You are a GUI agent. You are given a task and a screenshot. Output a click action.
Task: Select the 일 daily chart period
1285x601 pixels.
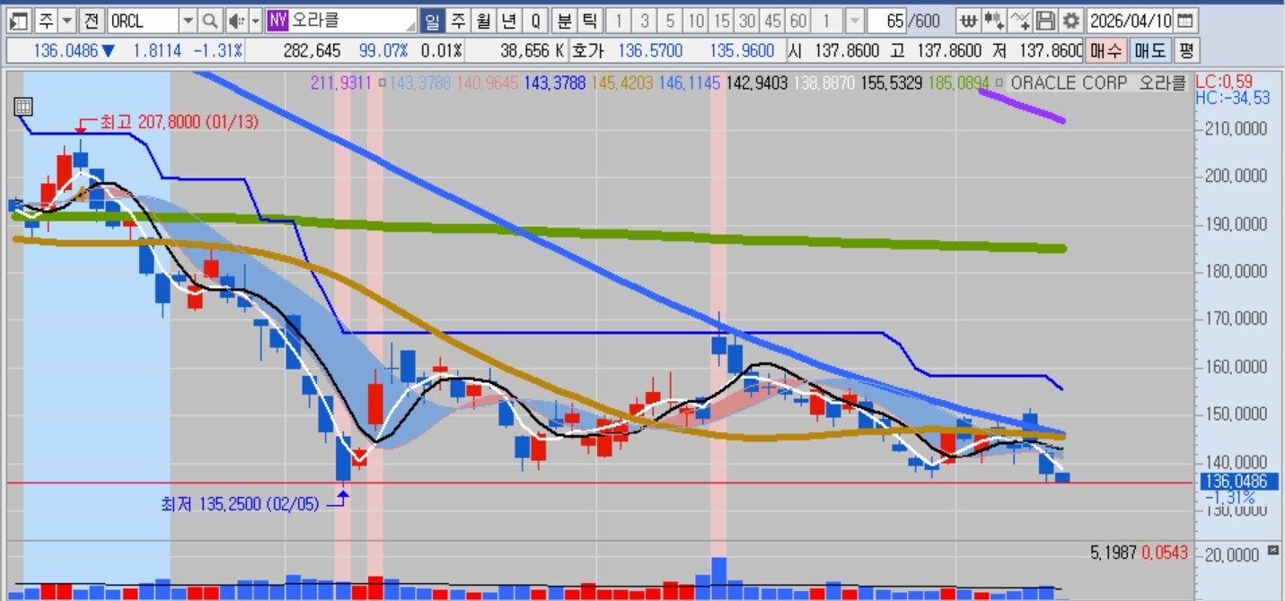click(x=432, y=20)
